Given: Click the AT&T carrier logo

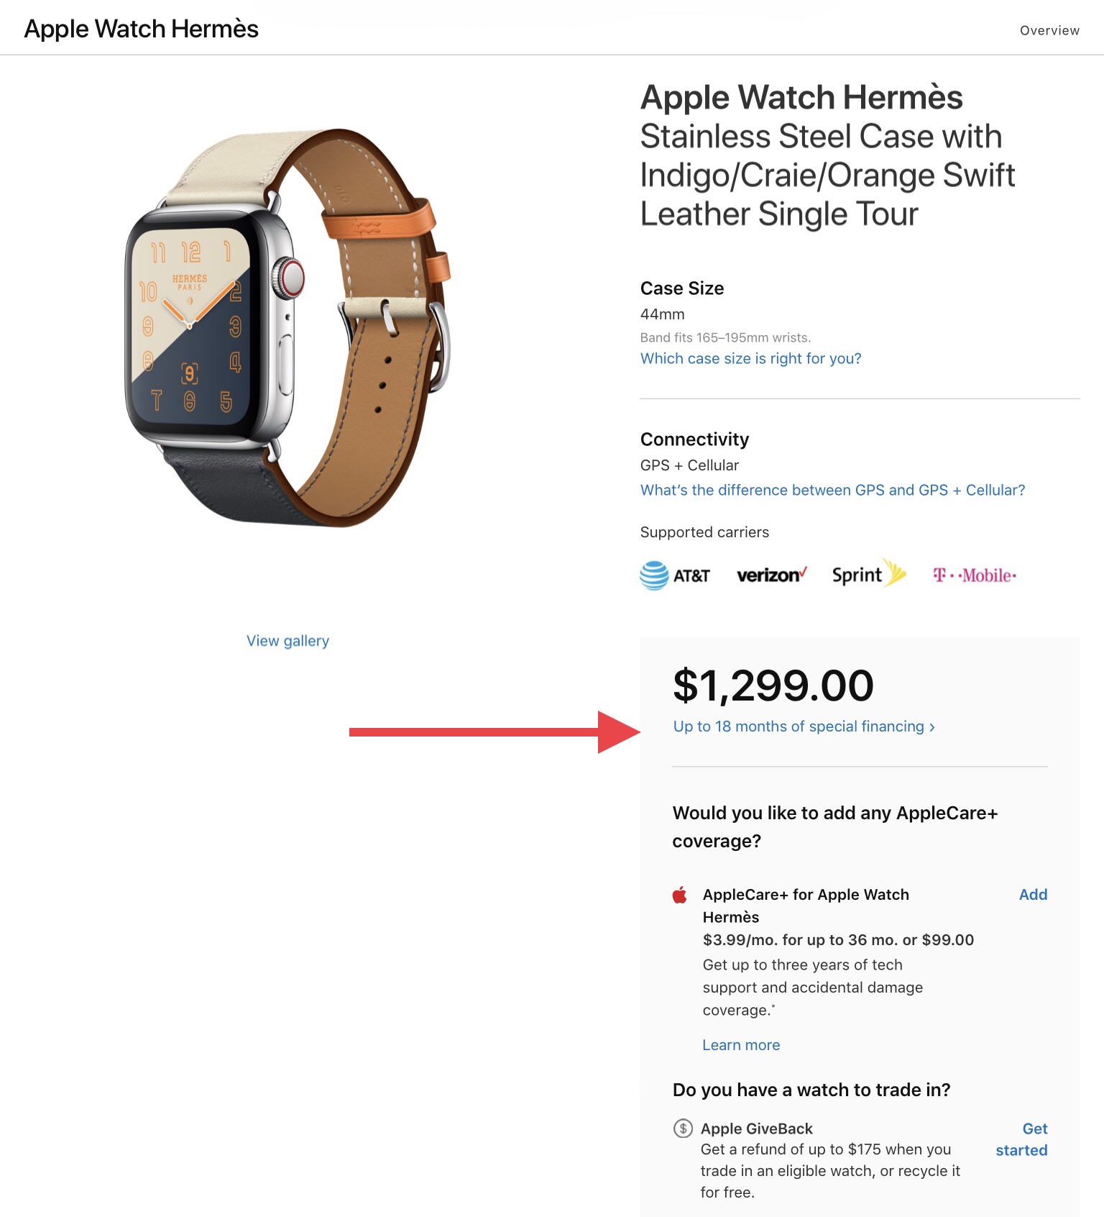Looking at the screenshot, I should coord(674,575).
